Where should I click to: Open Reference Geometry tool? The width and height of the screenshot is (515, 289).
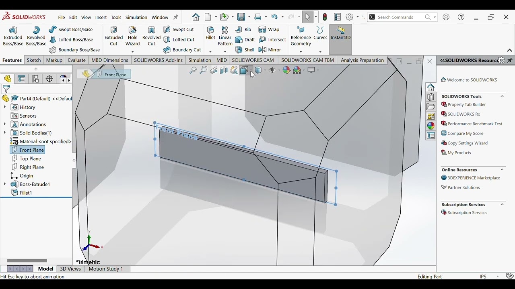[x=301, y=36]
